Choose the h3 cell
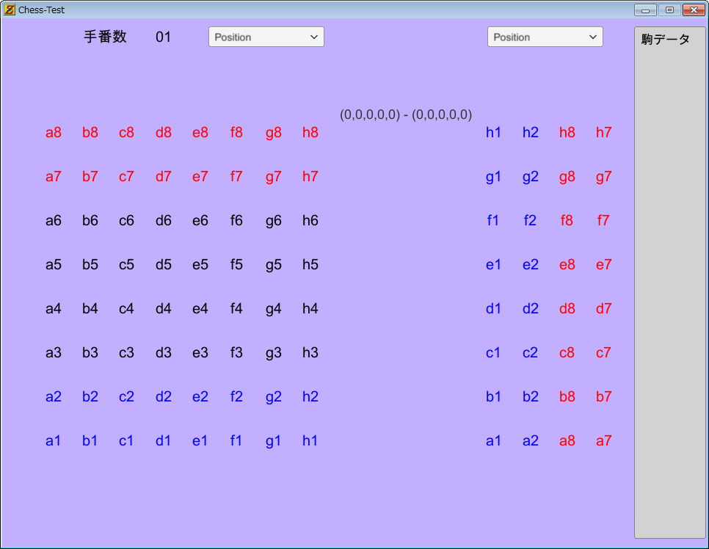The image size is (709, 549). [310, 352]
